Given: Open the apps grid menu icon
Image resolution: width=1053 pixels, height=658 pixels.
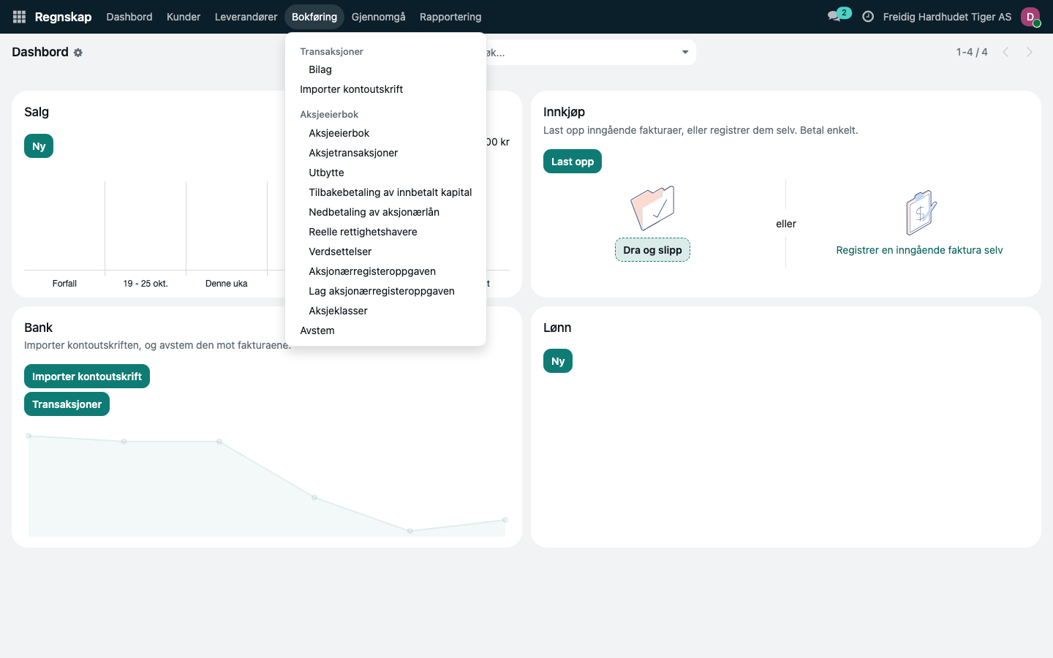Looking at the screenshot, I should point(19,17).
